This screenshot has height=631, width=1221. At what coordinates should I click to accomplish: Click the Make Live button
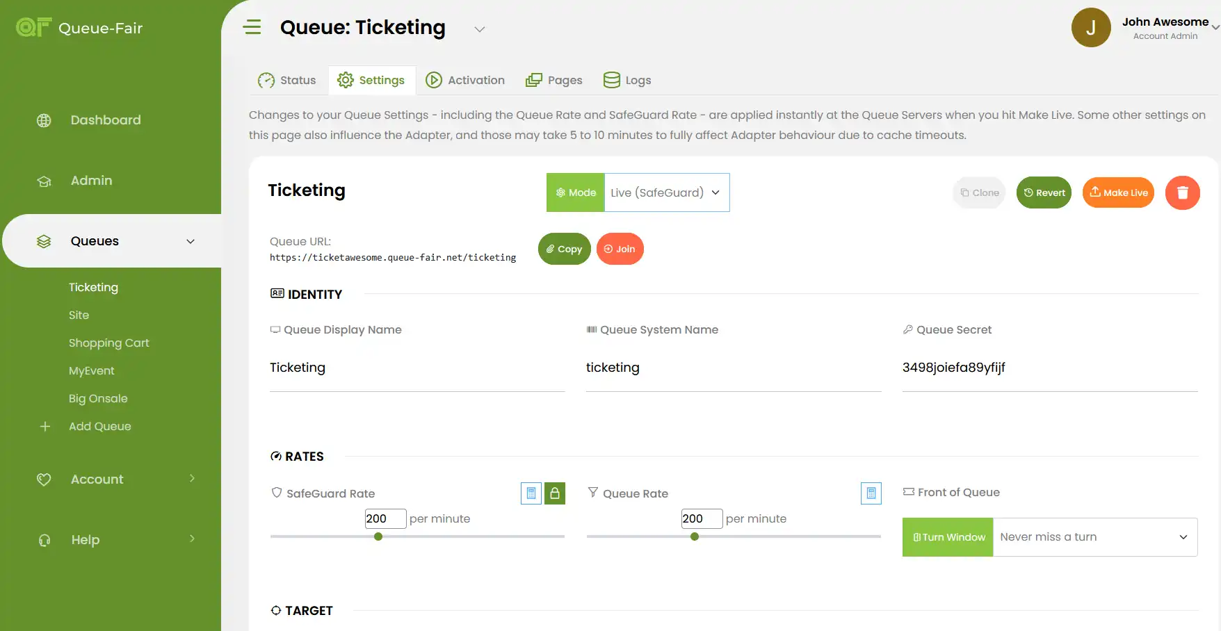[1118, 192]
